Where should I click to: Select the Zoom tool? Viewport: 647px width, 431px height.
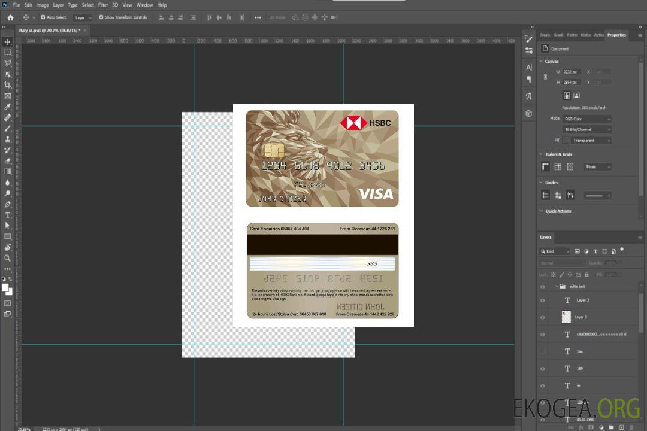coord(7,258)
